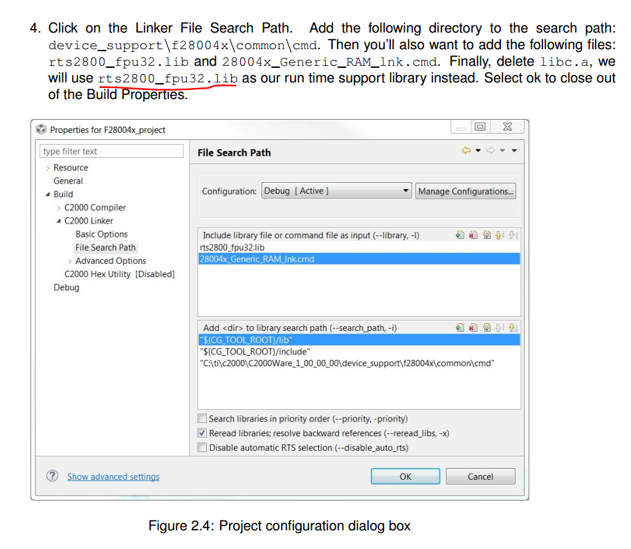Remove the selected search path directory
This screenshot has height=549, width=631.
tap(473, 327)
